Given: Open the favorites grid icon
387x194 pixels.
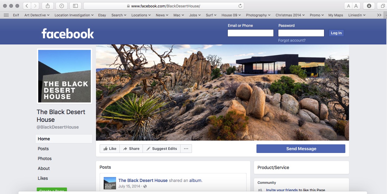Looking at the screenshot, I should [x=6, y=15].
